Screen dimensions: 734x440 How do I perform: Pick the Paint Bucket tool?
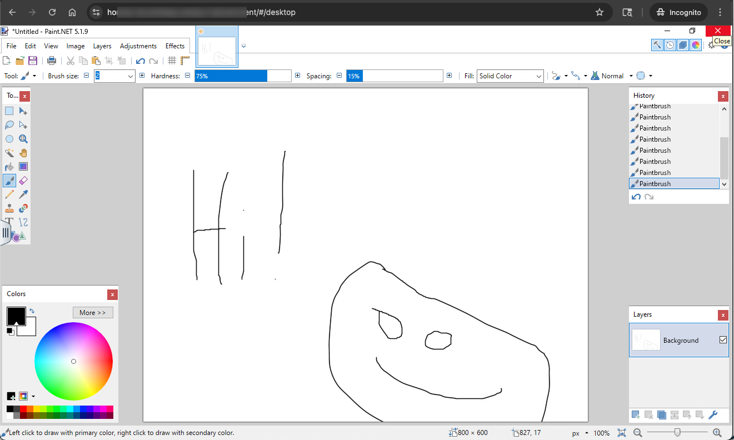point(9,167)
